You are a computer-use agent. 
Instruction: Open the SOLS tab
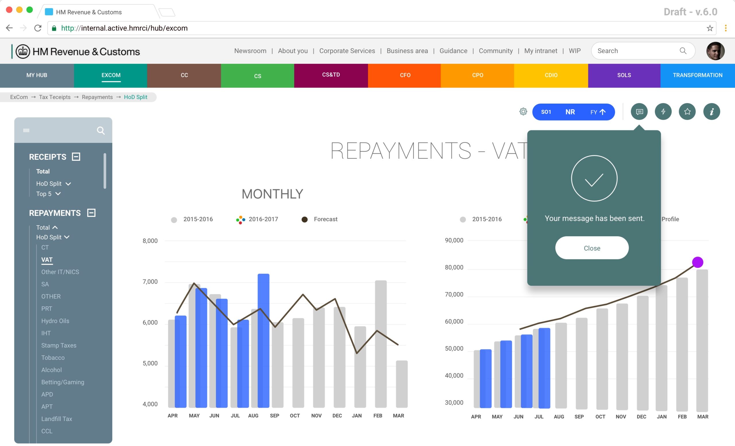point(624,75)
